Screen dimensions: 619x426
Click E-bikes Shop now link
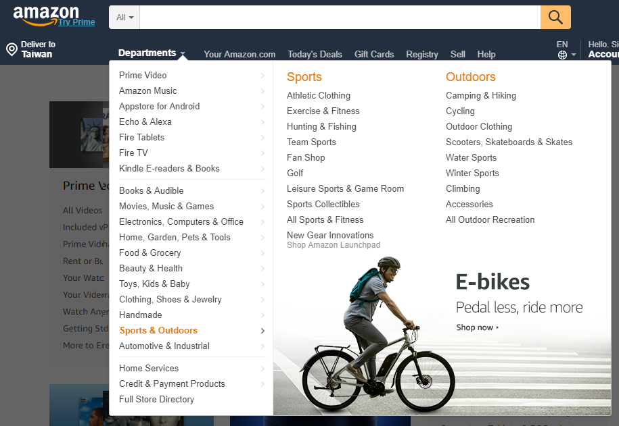click(x=478, y=327)
